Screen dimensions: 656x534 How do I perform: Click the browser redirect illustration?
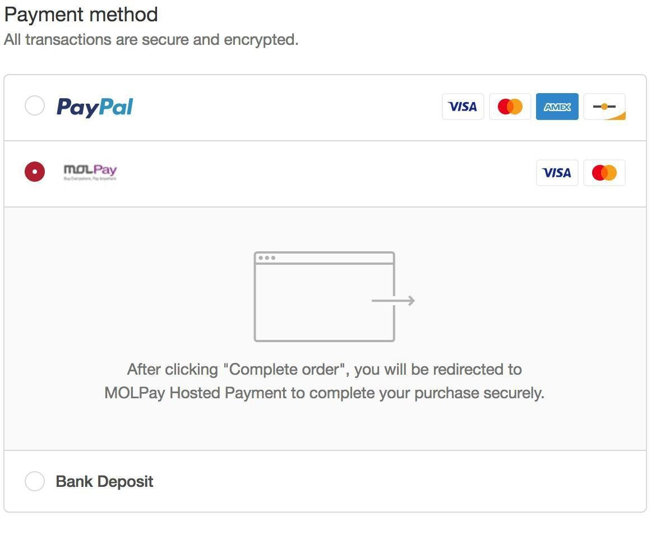tap(324, 296)
